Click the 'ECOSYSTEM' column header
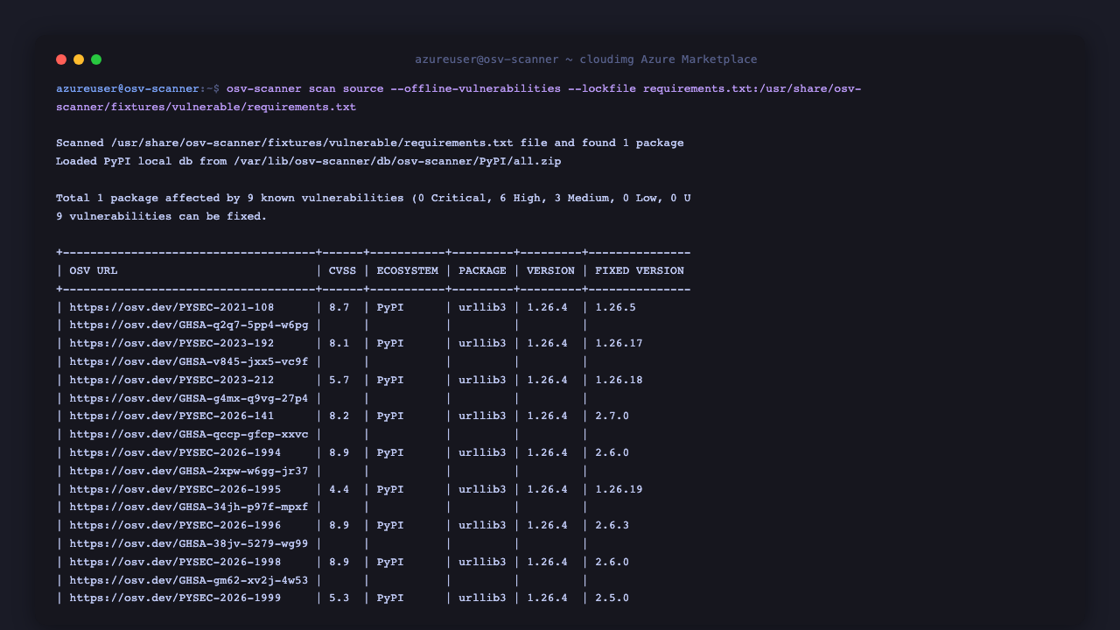This screenshot has width=1120, height=630. pyautogui.click(x=407, y=270)
